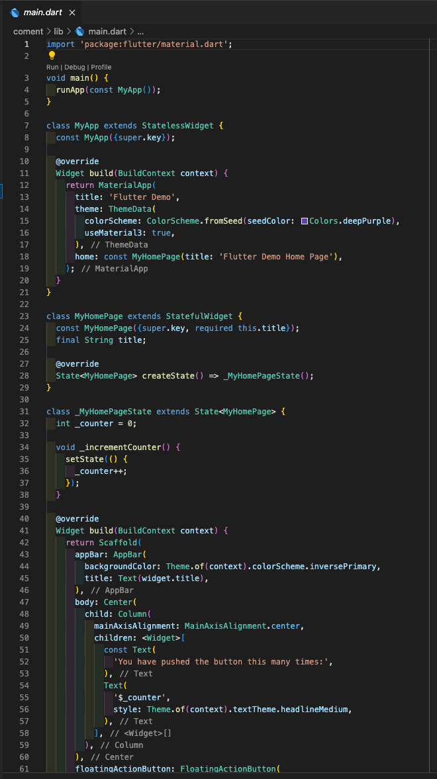The width and height of the screenshot is (437, 779).
Task: Click the Dart icon in breadcrumb
Action: click(x=79, y=31)
